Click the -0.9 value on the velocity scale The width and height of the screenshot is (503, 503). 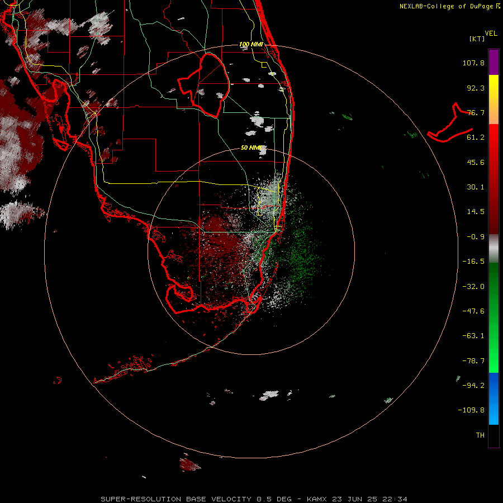(x=476, y=237)
